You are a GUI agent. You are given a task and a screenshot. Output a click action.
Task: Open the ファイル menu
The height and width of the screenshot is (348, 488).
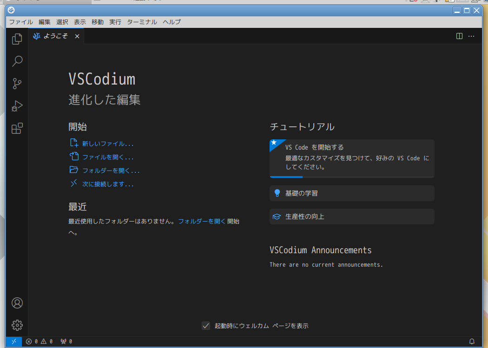pyautogui.click(x=21, y=22)
